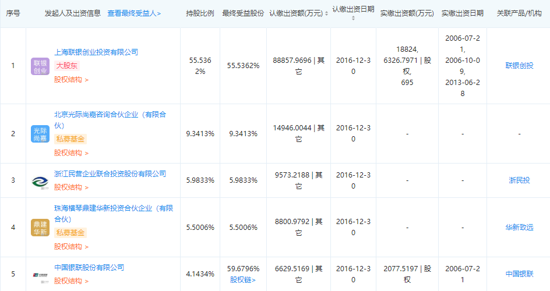Click 私募基金 tag for 珠海横琴鼎建华新
The image size is (550, 291).
coord(70,233)
